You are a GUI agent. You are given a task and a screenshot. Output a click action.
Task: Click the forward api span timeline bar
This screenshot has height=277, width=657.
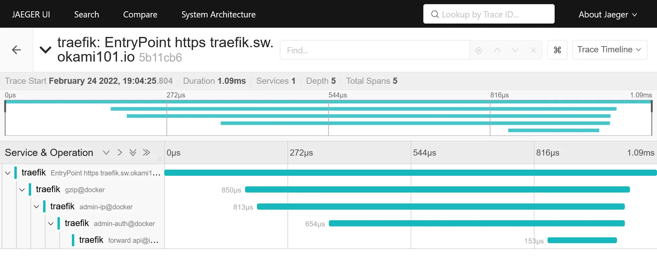582,240
